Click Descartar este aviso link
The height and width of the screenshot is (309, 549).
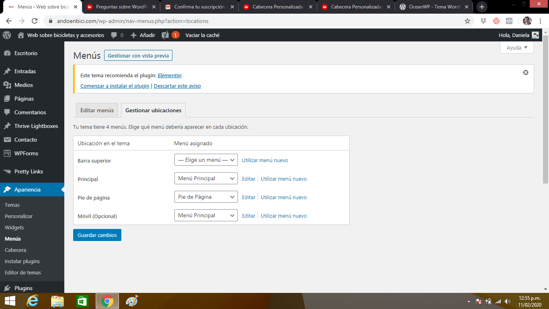(177, 86)
